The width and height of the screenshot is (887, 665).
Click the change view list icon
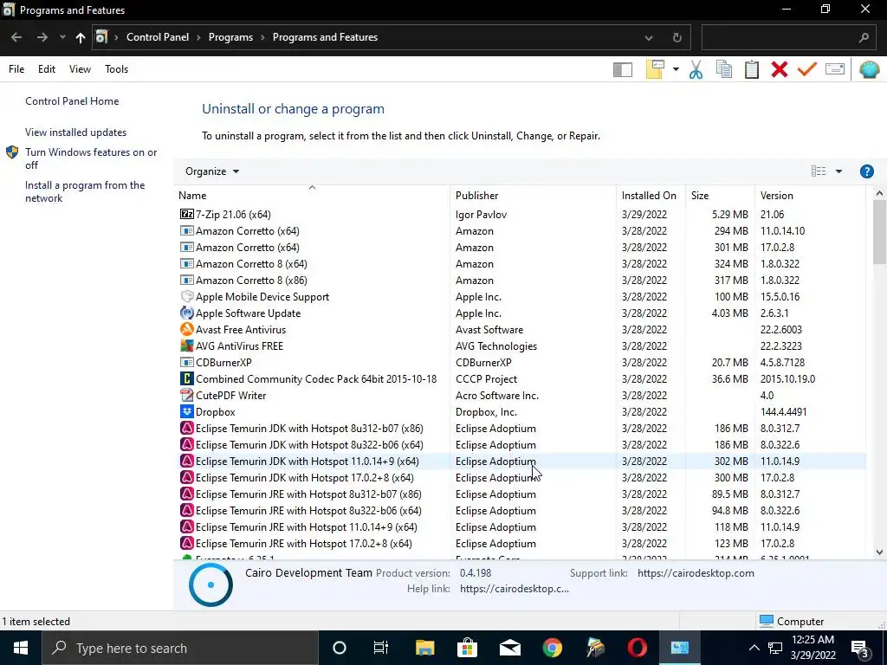tap(818, 171)
